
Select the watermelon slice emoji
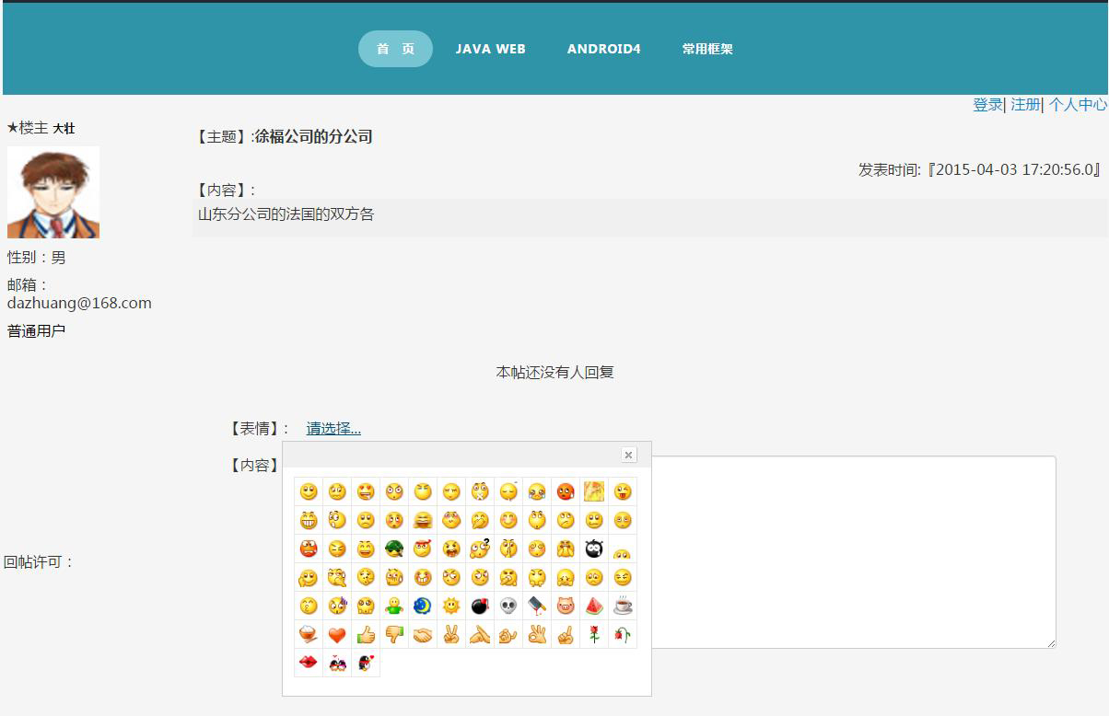[x=594, y=606]
